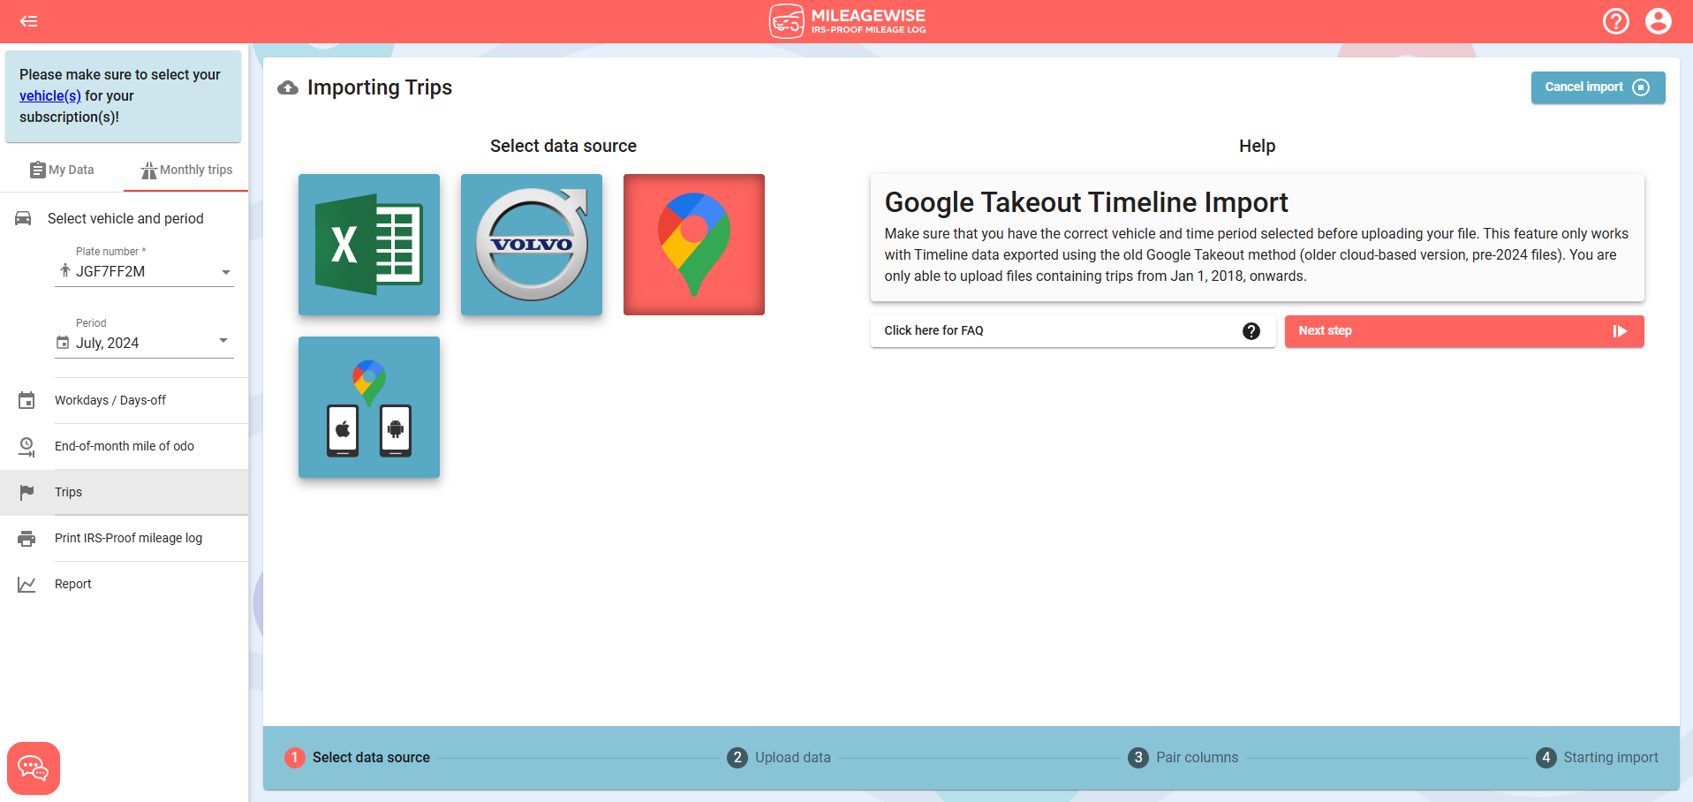The image size is (1693, 802).
Task: Click the Plate number dropdown arrow
Action: point(225,272)
